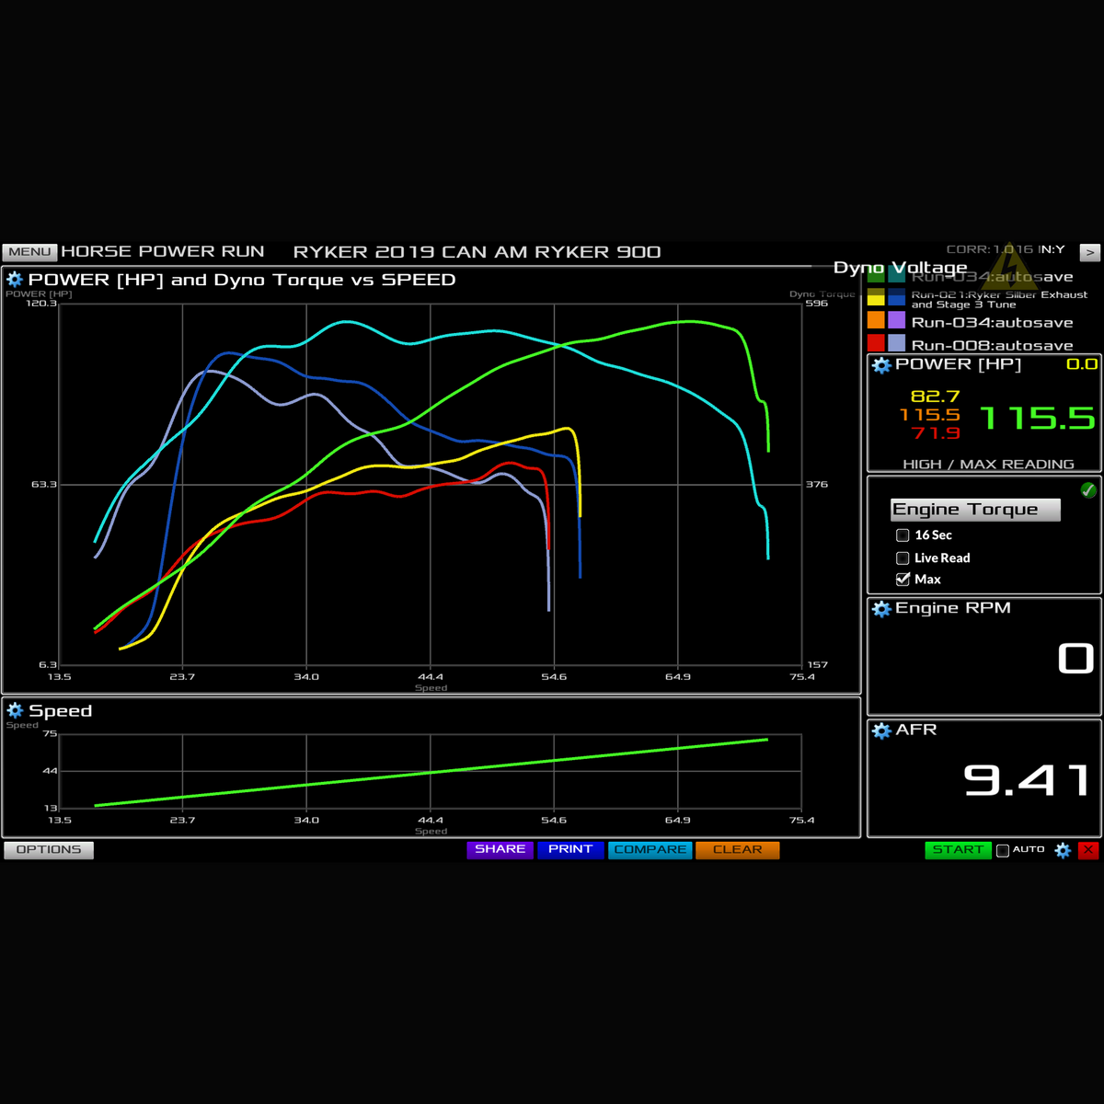Screen dimensions: 1104x1104
Task: Click the Dyno Voltage label
Action: (x=900, y=268)
